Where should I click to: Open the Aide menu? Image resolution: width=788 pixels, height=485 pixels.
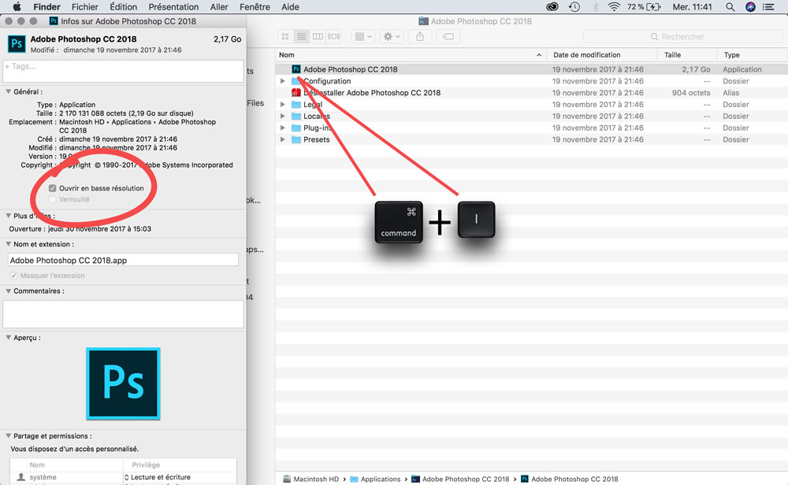290,7
